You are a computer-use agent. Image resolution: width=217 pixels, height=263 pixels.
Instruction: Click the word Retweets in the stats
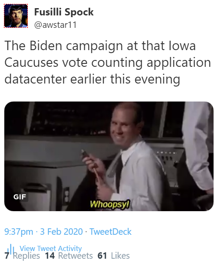(x=75, y=256)
